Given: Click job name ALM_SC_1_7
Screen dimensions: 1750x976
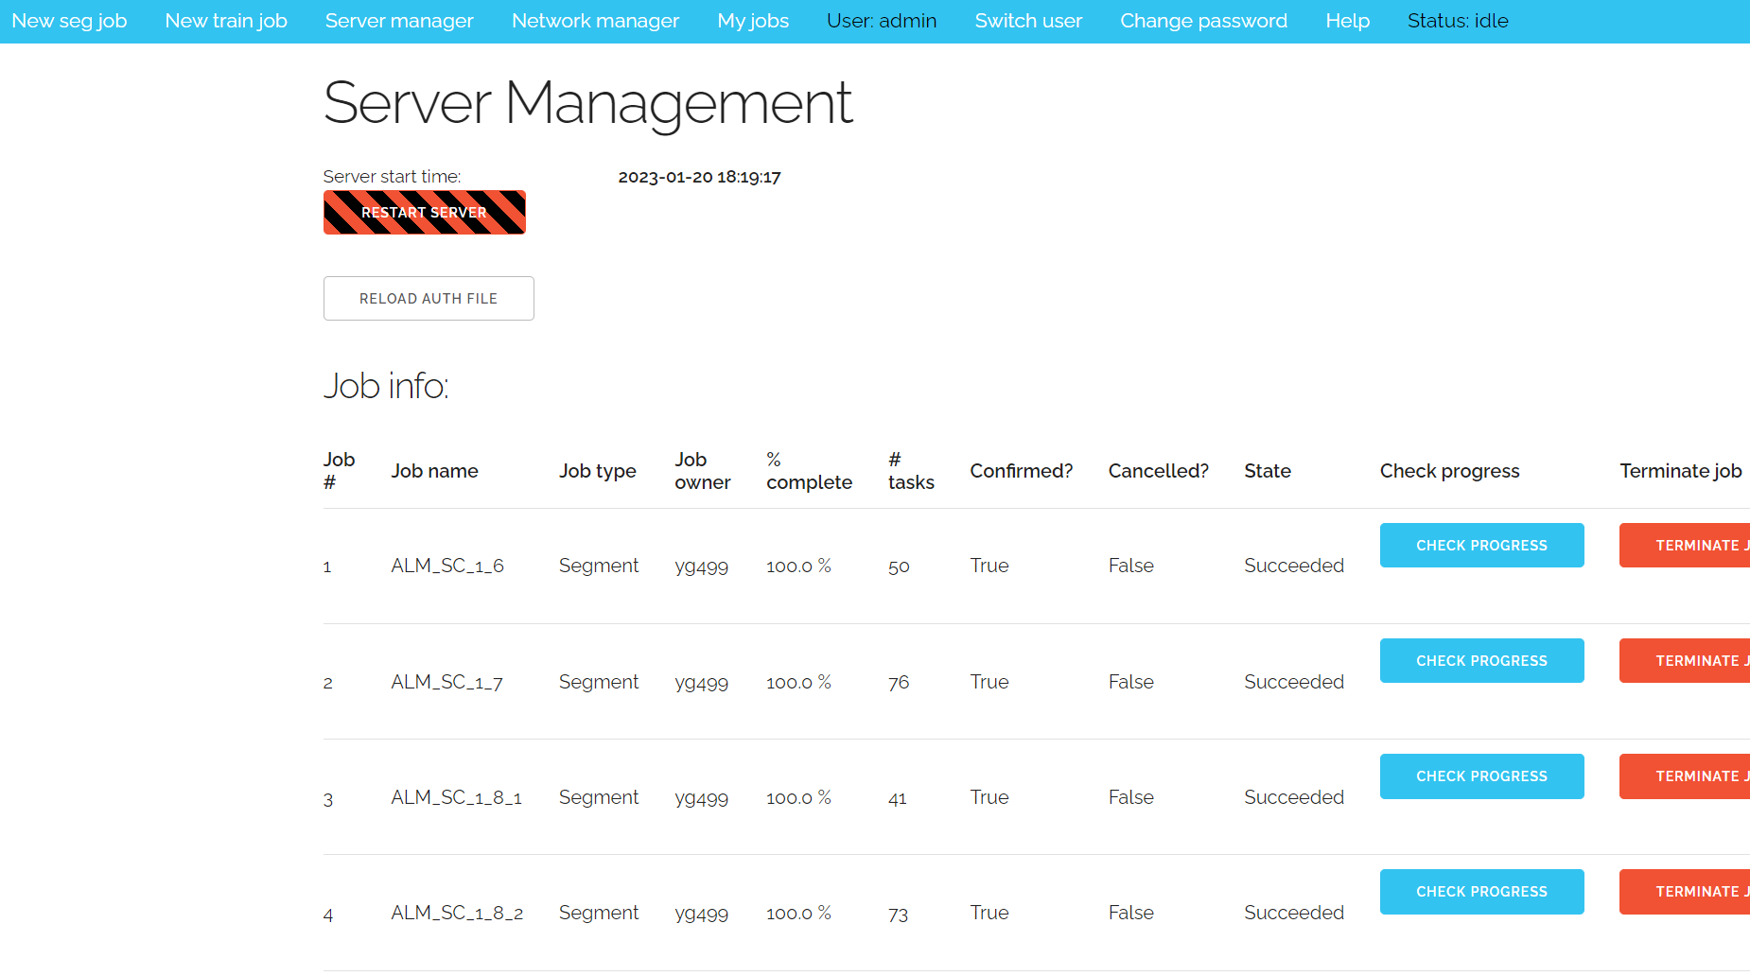Looking at the screenshot, I should (x=447, y=682).
